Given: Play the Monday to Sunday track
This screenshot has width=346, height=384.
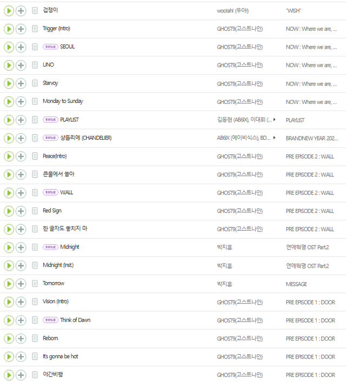Looking at the screenshot, I should pyautogui.click(x=9, y=102).
